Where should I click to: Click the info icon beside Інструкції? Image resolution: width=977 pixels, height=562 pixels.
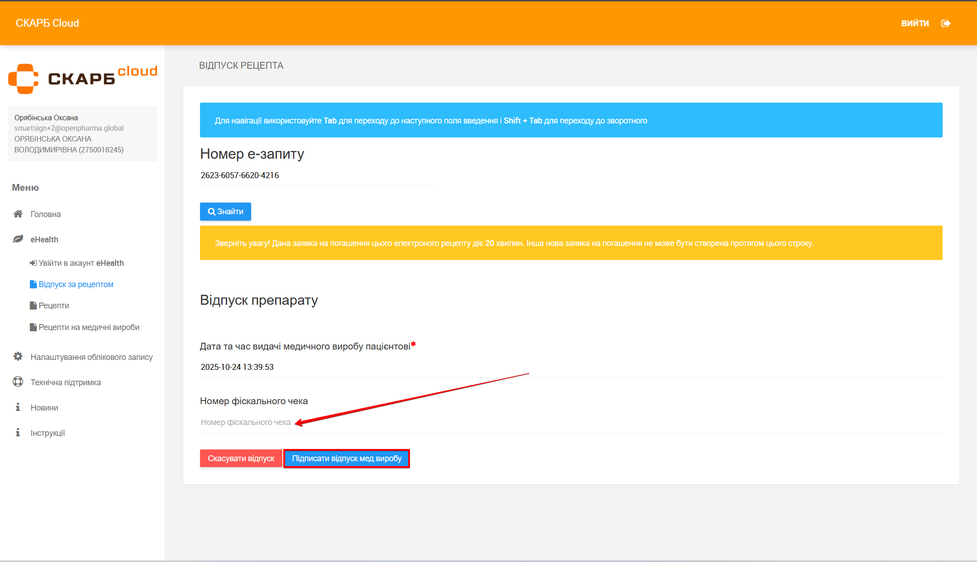[x=18, y=433]
